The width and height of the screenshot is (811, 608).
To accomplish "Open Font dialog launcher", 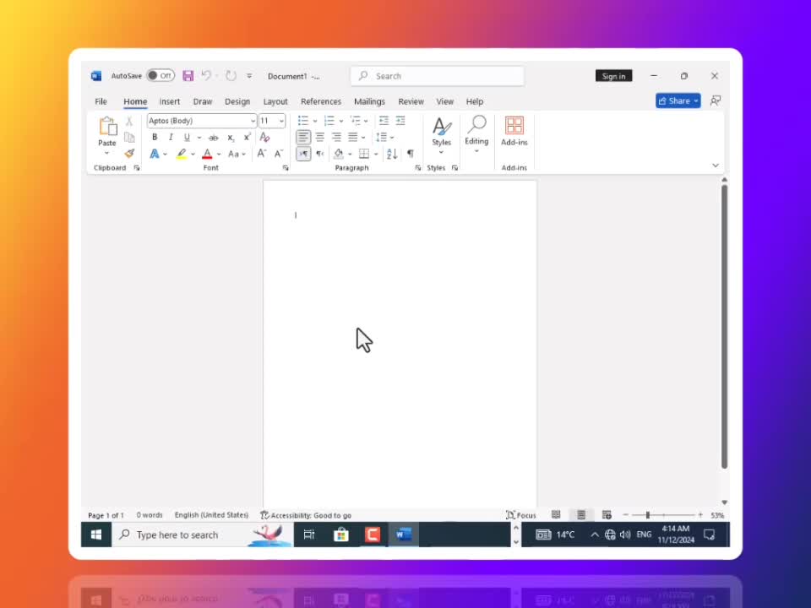I will [x=286, y=168].
